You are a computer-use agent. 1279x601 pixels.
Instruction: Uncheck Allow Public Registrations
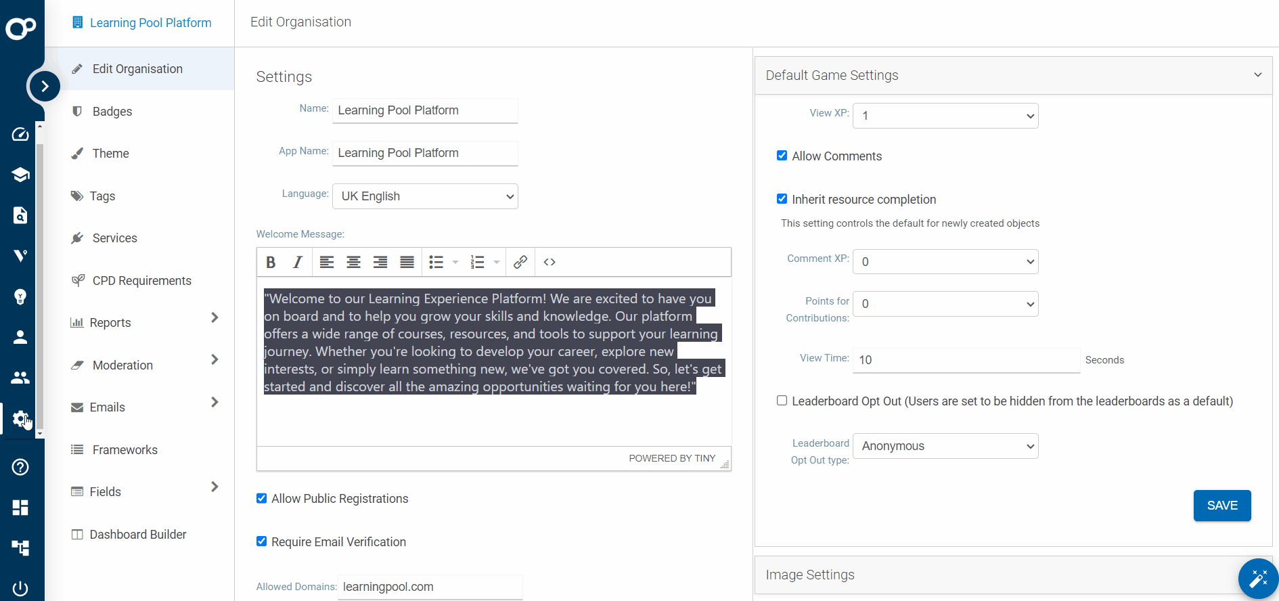coord(262,498)
